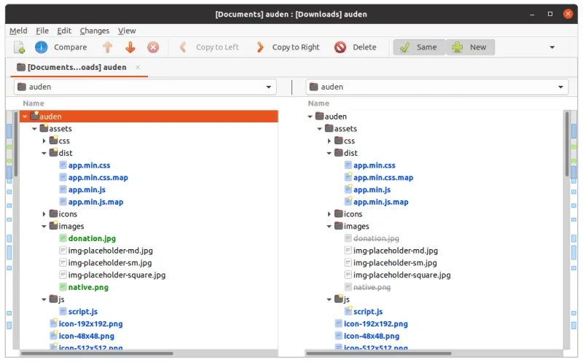This screenshot has width=583, height=362.
Task: Click folder icon in the comparison tab
Action: click(x=21, y=67)
